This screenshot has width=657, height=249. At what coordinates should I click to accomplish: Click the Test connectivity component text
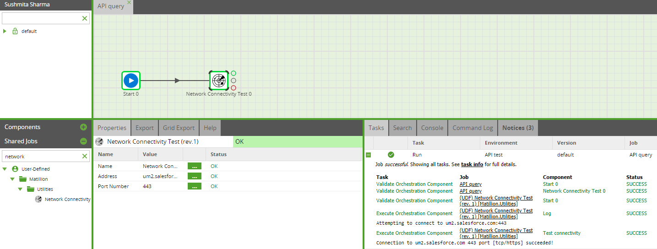pyautogui.click(x=562, y=233)
